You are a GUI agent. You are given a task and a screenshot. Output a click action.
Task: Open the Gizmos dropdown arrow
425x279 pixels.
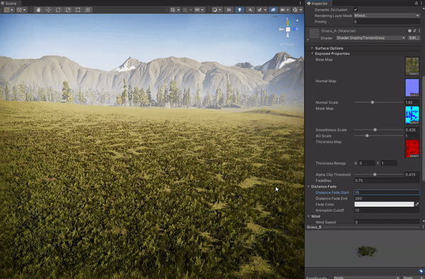pos(301,10)
